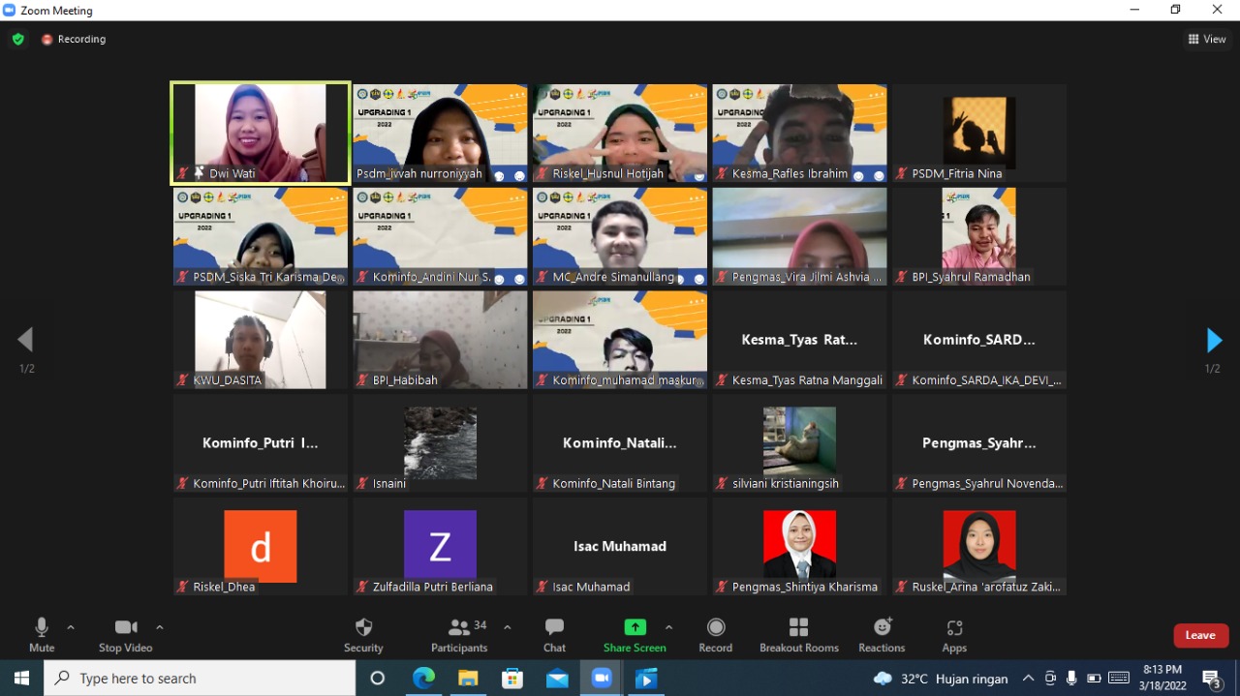Image resolution: width=1240 pixels, height=696 pixels.
Task: Click the green Share Screen icon
Action: pos(635,627)
